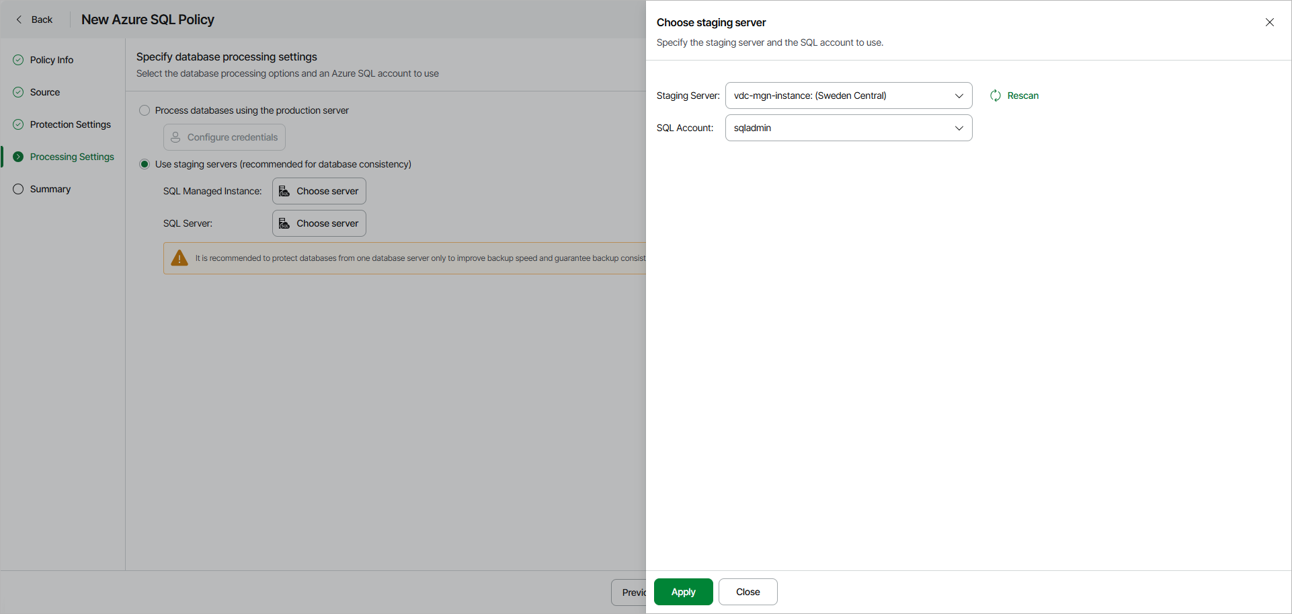The height and width of the screenshot is (614, 1292).
Task: Switch to the Source step
Action: pos(44,91)
